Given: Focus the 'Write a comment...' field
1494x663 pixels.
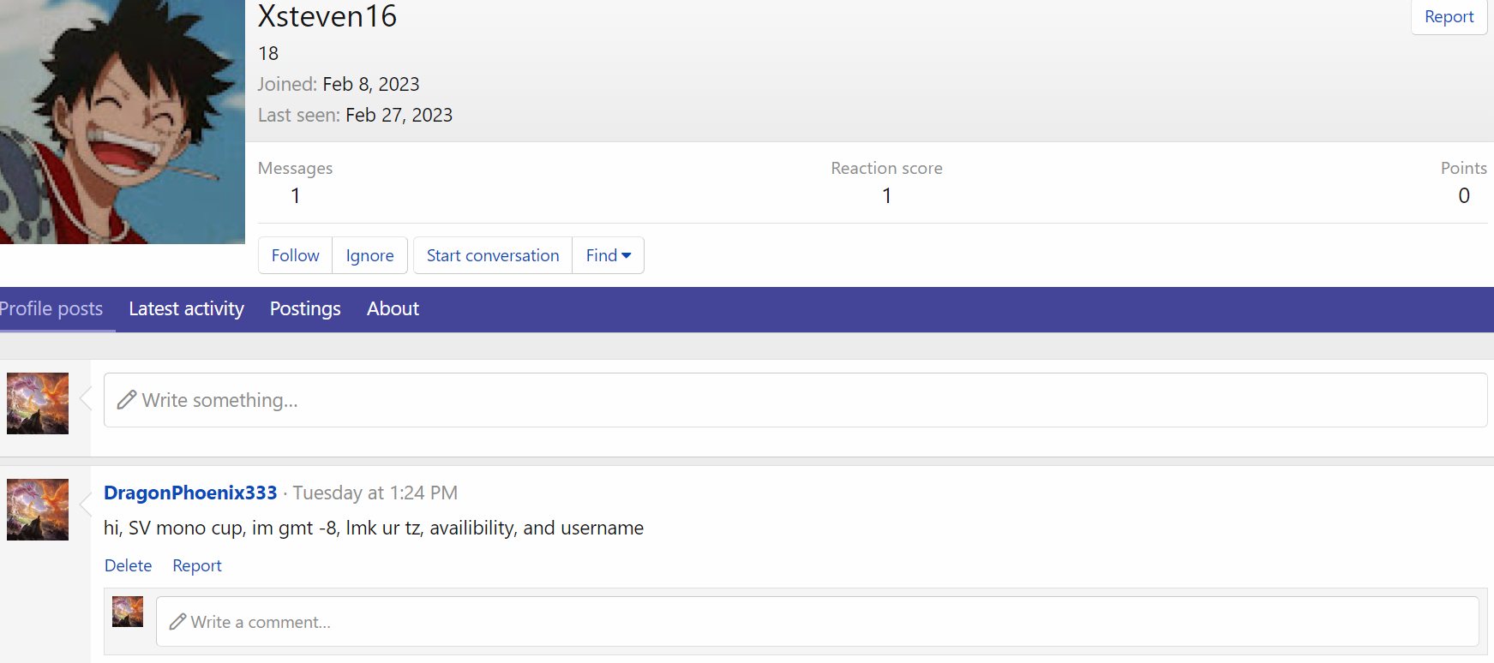Looking at the screenshot, I should pyautogui.click(x=817, y=622).
